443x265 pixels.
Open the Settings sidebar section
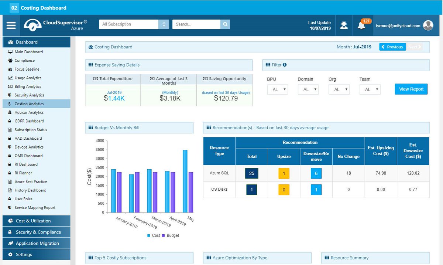pyautogui.click(x=36, y=255)
